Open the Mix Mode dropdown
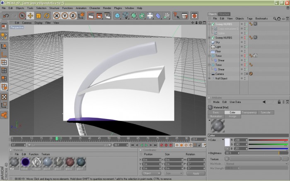The image size is (290, 181). 256,164
